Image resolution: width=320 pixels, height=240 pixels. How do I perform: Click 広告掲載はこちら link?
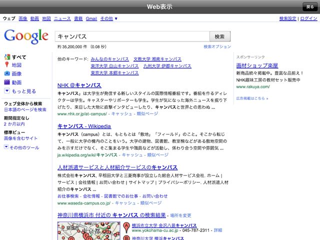(x=252, y=98)
